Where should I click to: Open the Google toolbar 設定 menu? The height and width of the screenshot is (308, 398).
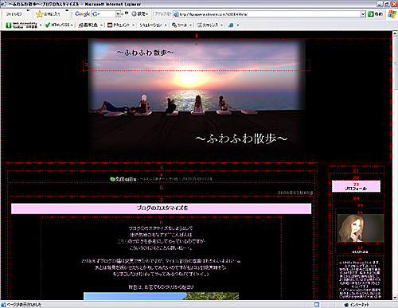(140, 14)
